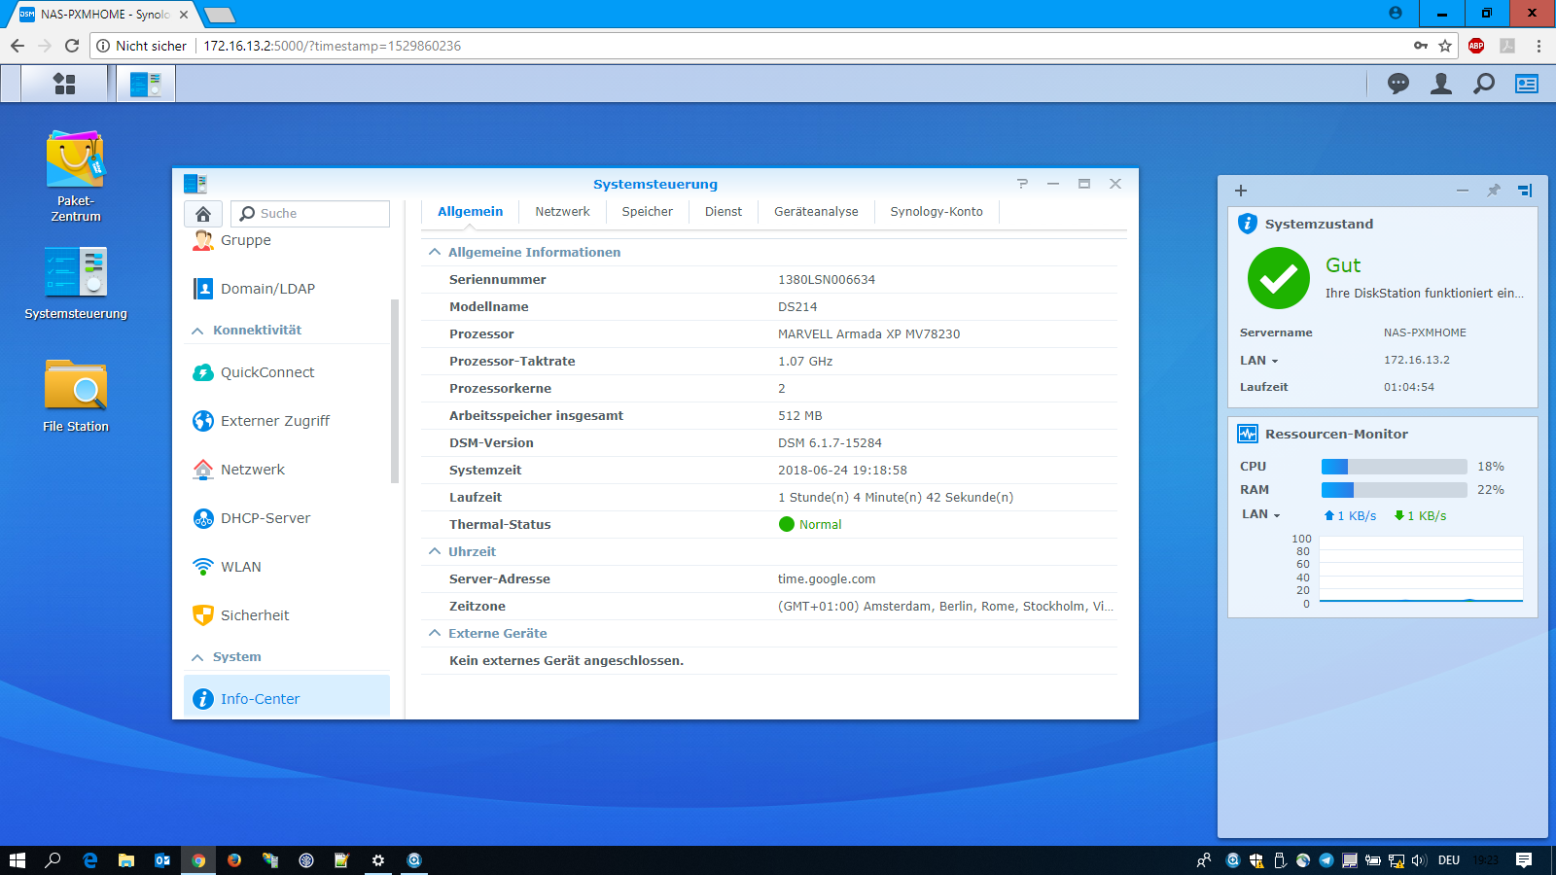Open LAN dropdown in Ressourcen-Monitor
Screen dimensions: 1556x875
pyautogui.click(x=1261, y=514)
